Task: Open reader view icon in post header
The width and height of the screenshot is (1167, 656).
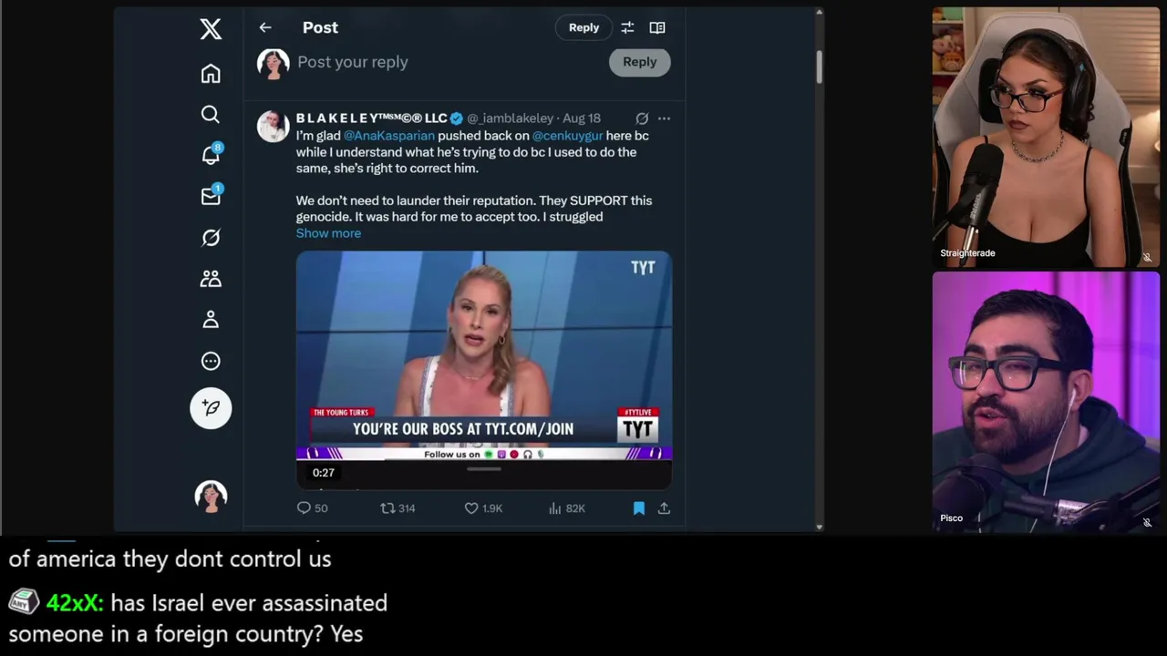Action: point(657,27)
